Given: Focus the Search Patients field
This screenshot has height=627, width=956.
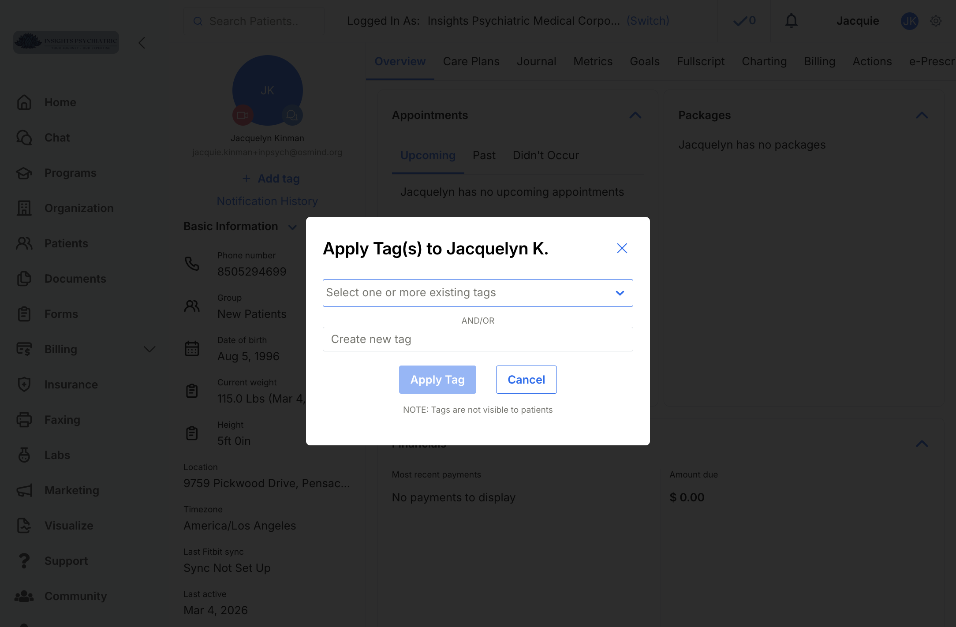Looking at the screenshot, I should point(254,21).
